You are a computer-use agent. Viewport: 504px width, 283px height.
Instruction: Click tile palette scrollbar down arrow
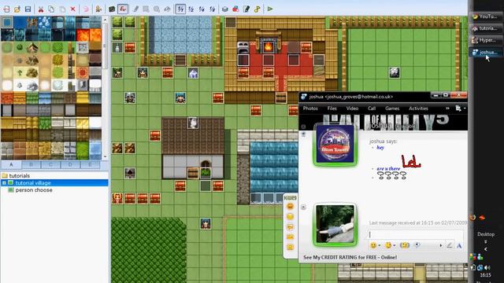click(x=105, y=157)
